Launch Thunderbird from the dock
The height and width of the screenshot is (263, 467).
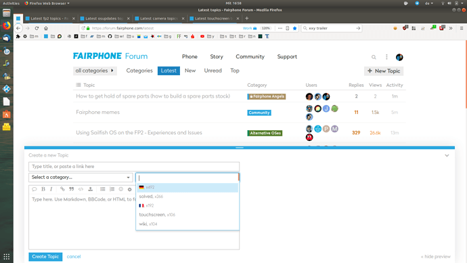tap(7, 38)
